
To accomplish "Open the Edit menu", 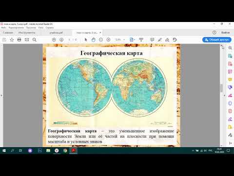I will [x=16, y=28].
